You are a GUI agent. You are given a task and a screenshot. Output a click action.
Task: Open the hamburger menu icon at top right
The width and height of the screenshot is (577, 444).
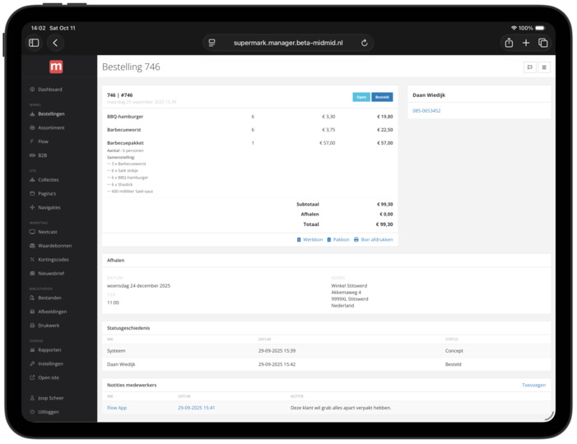[544, 67]
